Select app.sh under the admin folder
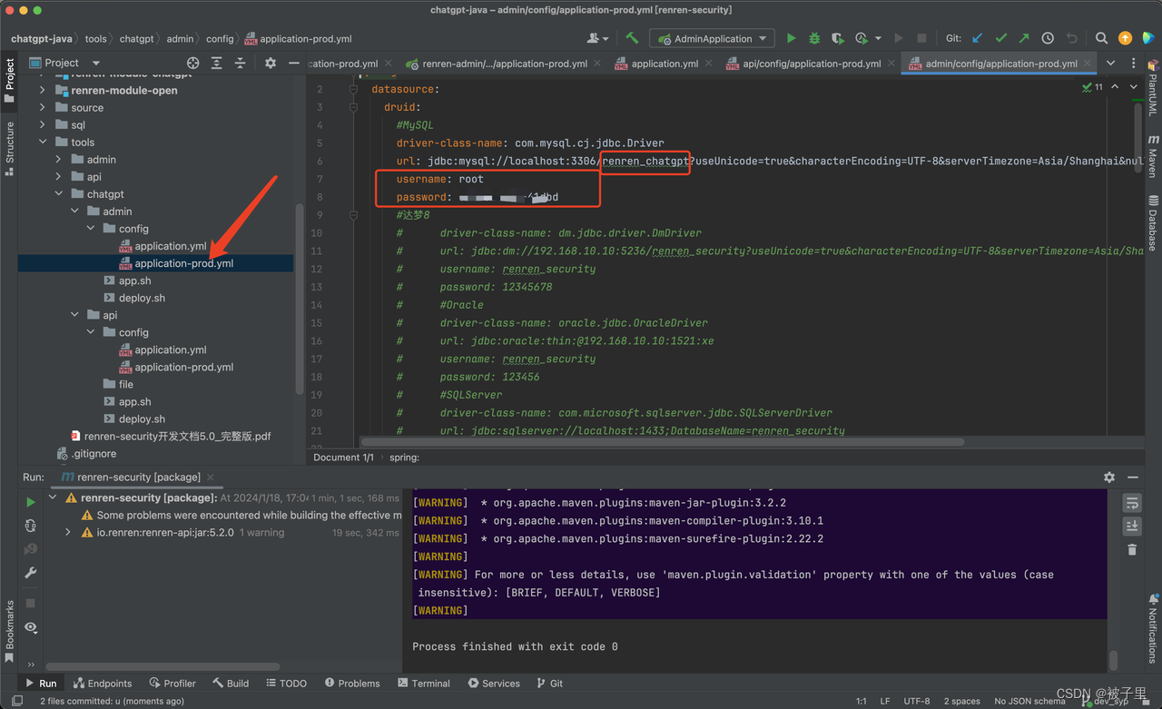 click(x=134, y=281)
